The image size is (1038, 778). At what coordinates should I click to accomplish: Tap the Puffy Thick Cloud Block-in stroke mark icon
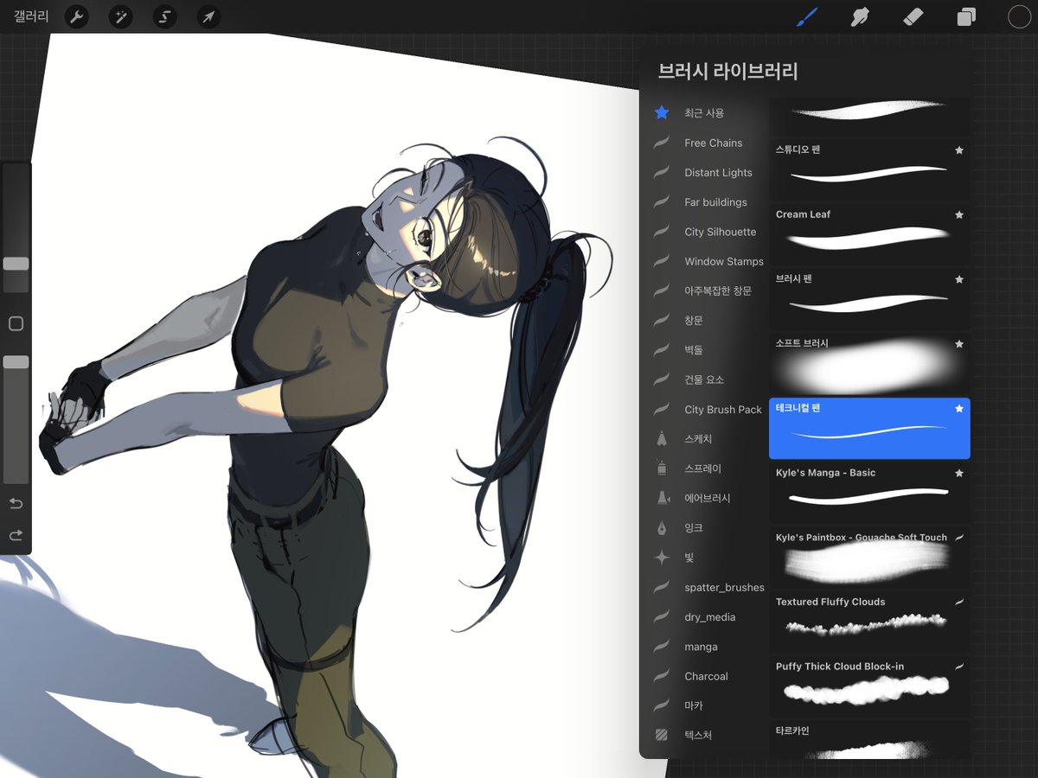point(959,666)
